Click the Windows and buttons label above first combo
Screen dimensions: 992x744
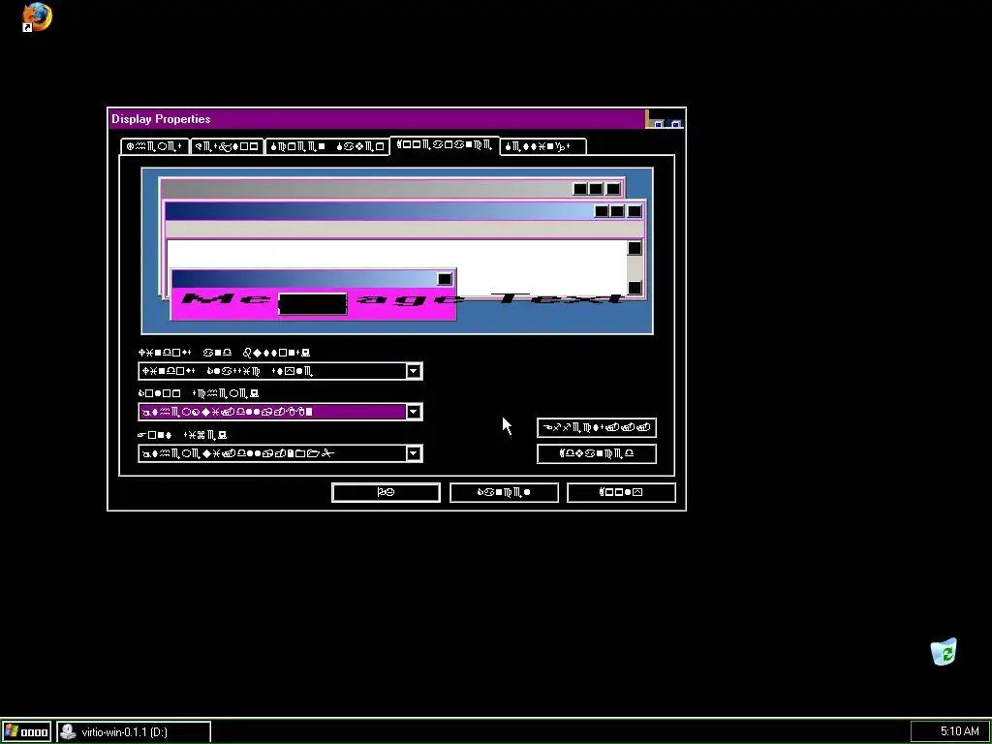[x=224, y=353]
